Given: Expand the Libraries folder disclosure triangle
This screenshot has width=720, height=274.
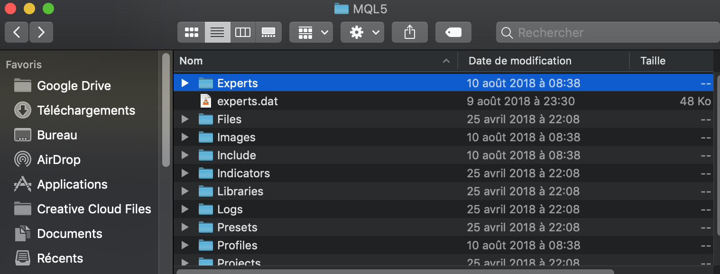Looking at the screenshot, I should point(185,191).
